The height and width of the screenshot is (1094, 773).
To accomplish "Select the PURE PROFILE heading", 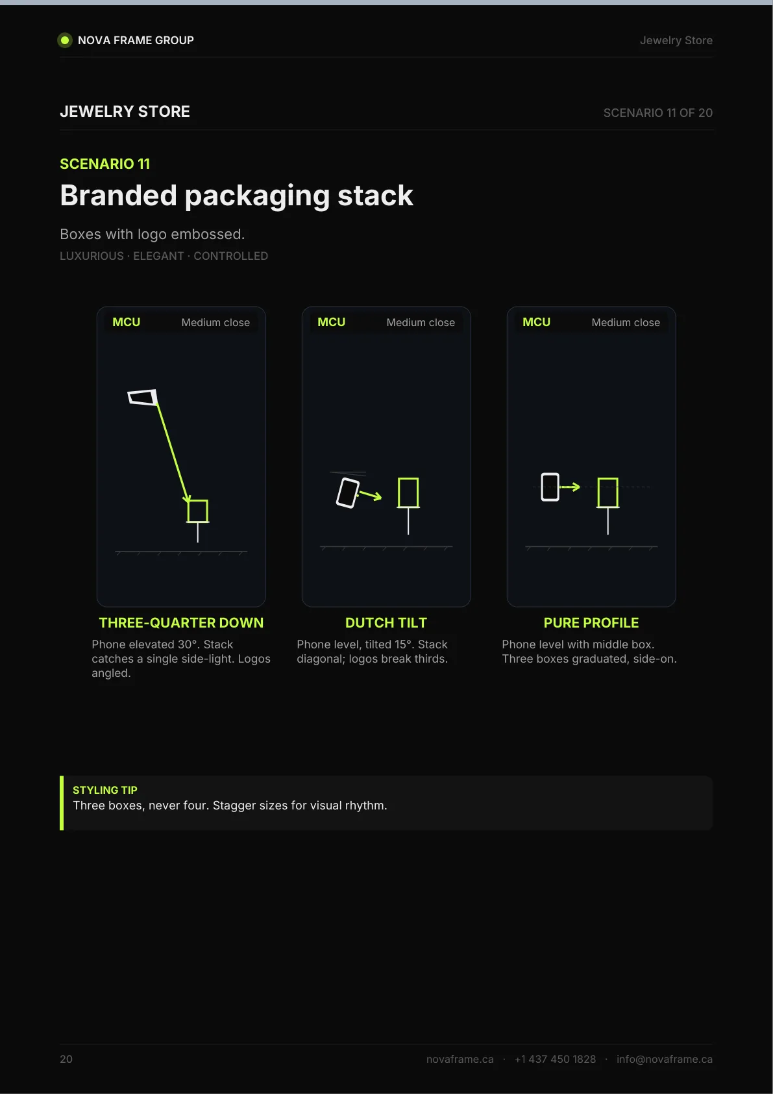I will pyautogui.click(x=591, y=623).
